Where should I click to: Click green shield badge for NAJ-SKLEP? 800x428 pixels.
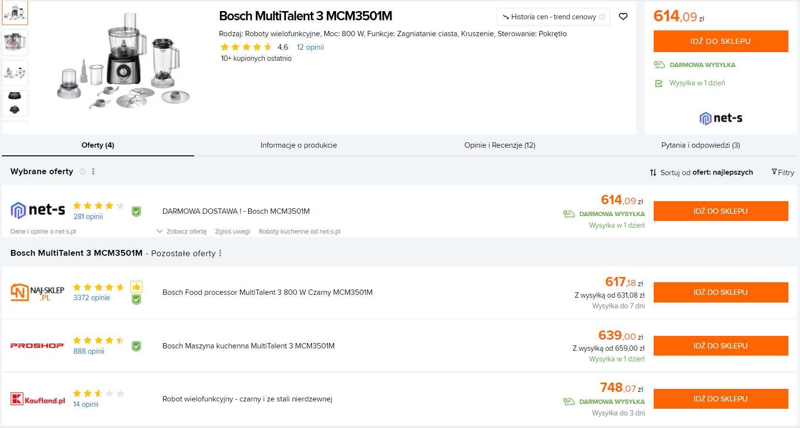click(137, 300)
